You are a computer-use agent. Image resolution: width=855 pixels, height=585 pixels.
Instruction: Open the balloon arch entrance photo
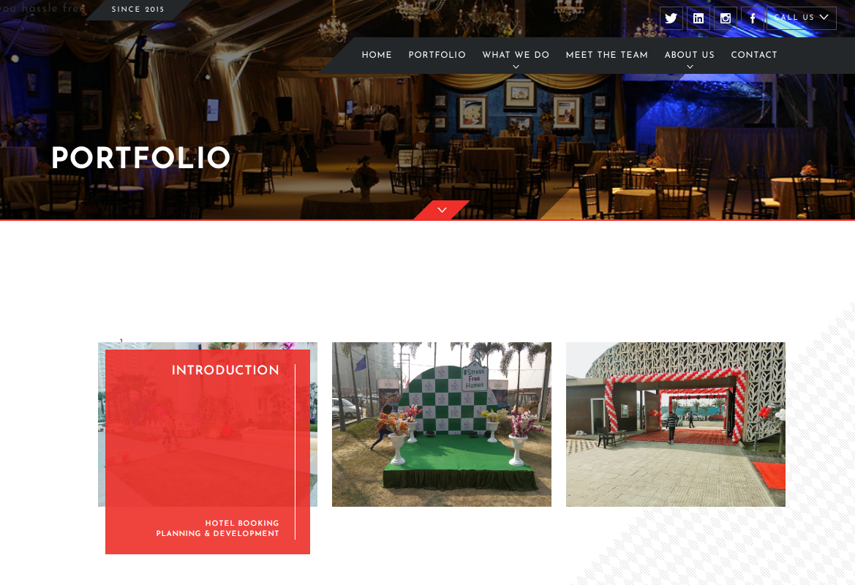[x=676, y=424]
